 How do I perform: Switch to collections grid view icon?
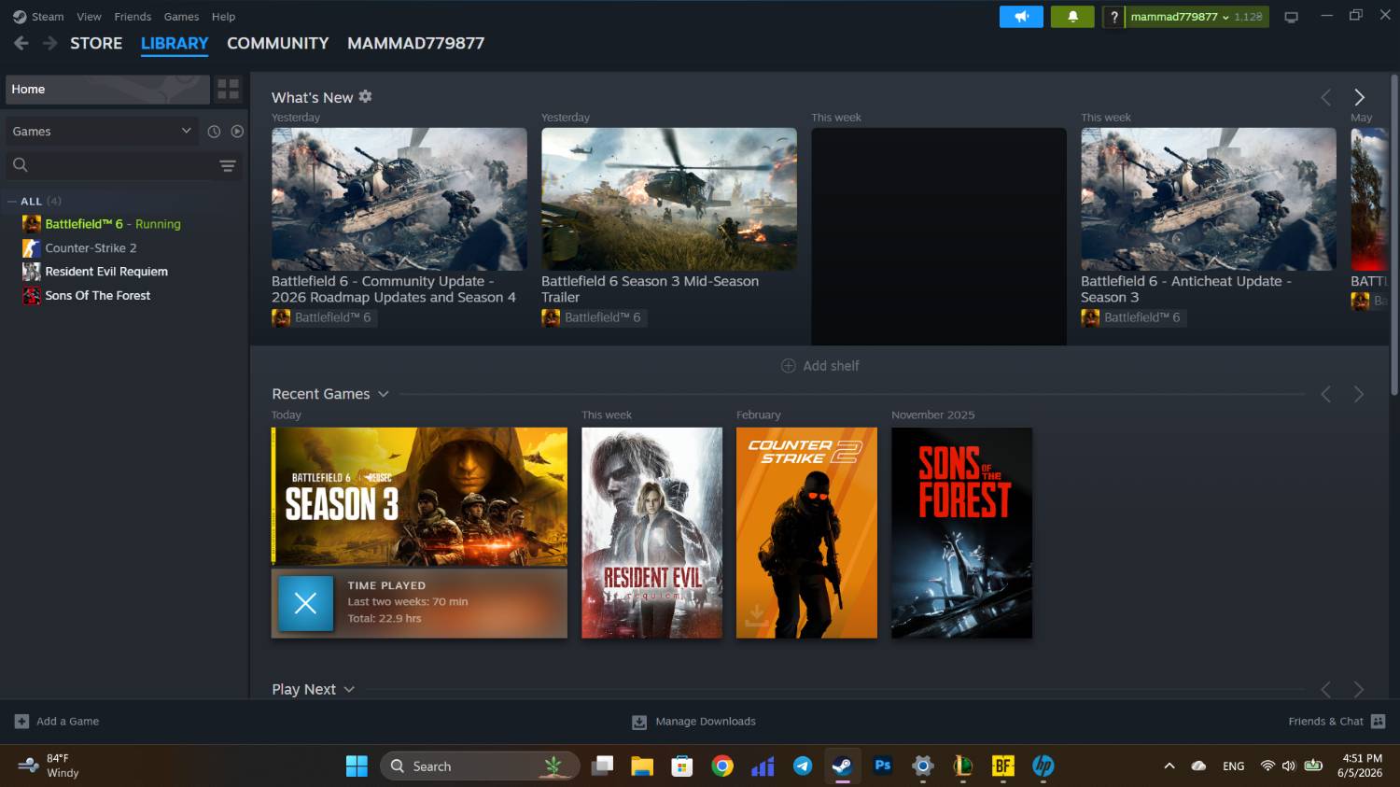[x=228, y=90]
